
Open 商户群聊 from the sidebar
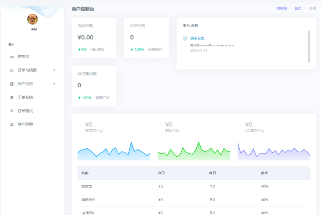(x=25, y=125)
